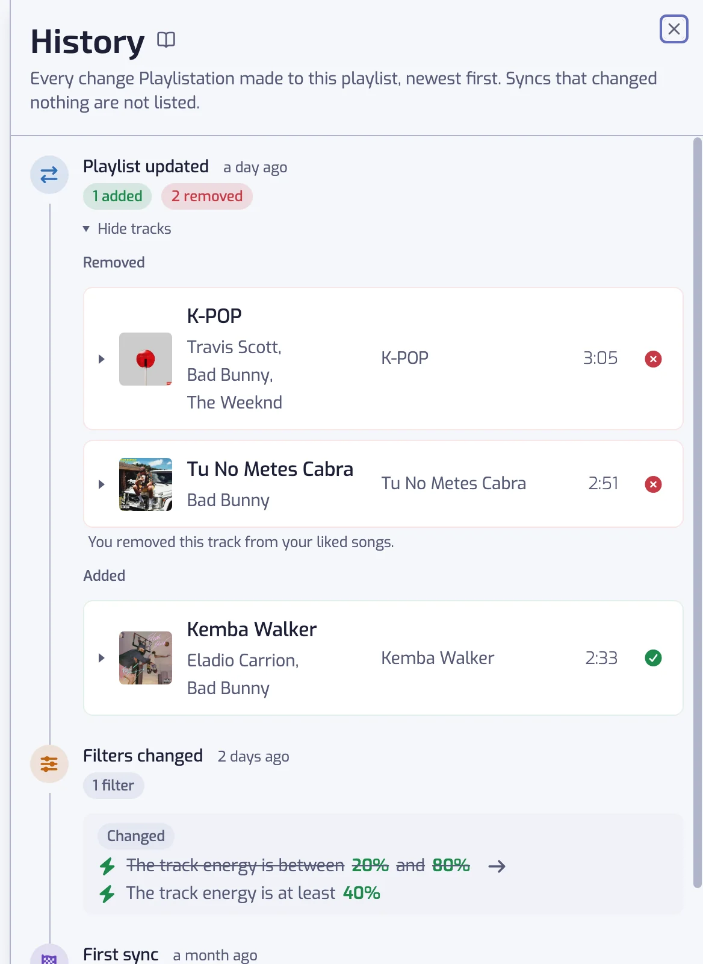Viewport: 703px width, 964px height.
Task: Click the 1 added badge
Action: pyautogui.click(x=117, y=196)
